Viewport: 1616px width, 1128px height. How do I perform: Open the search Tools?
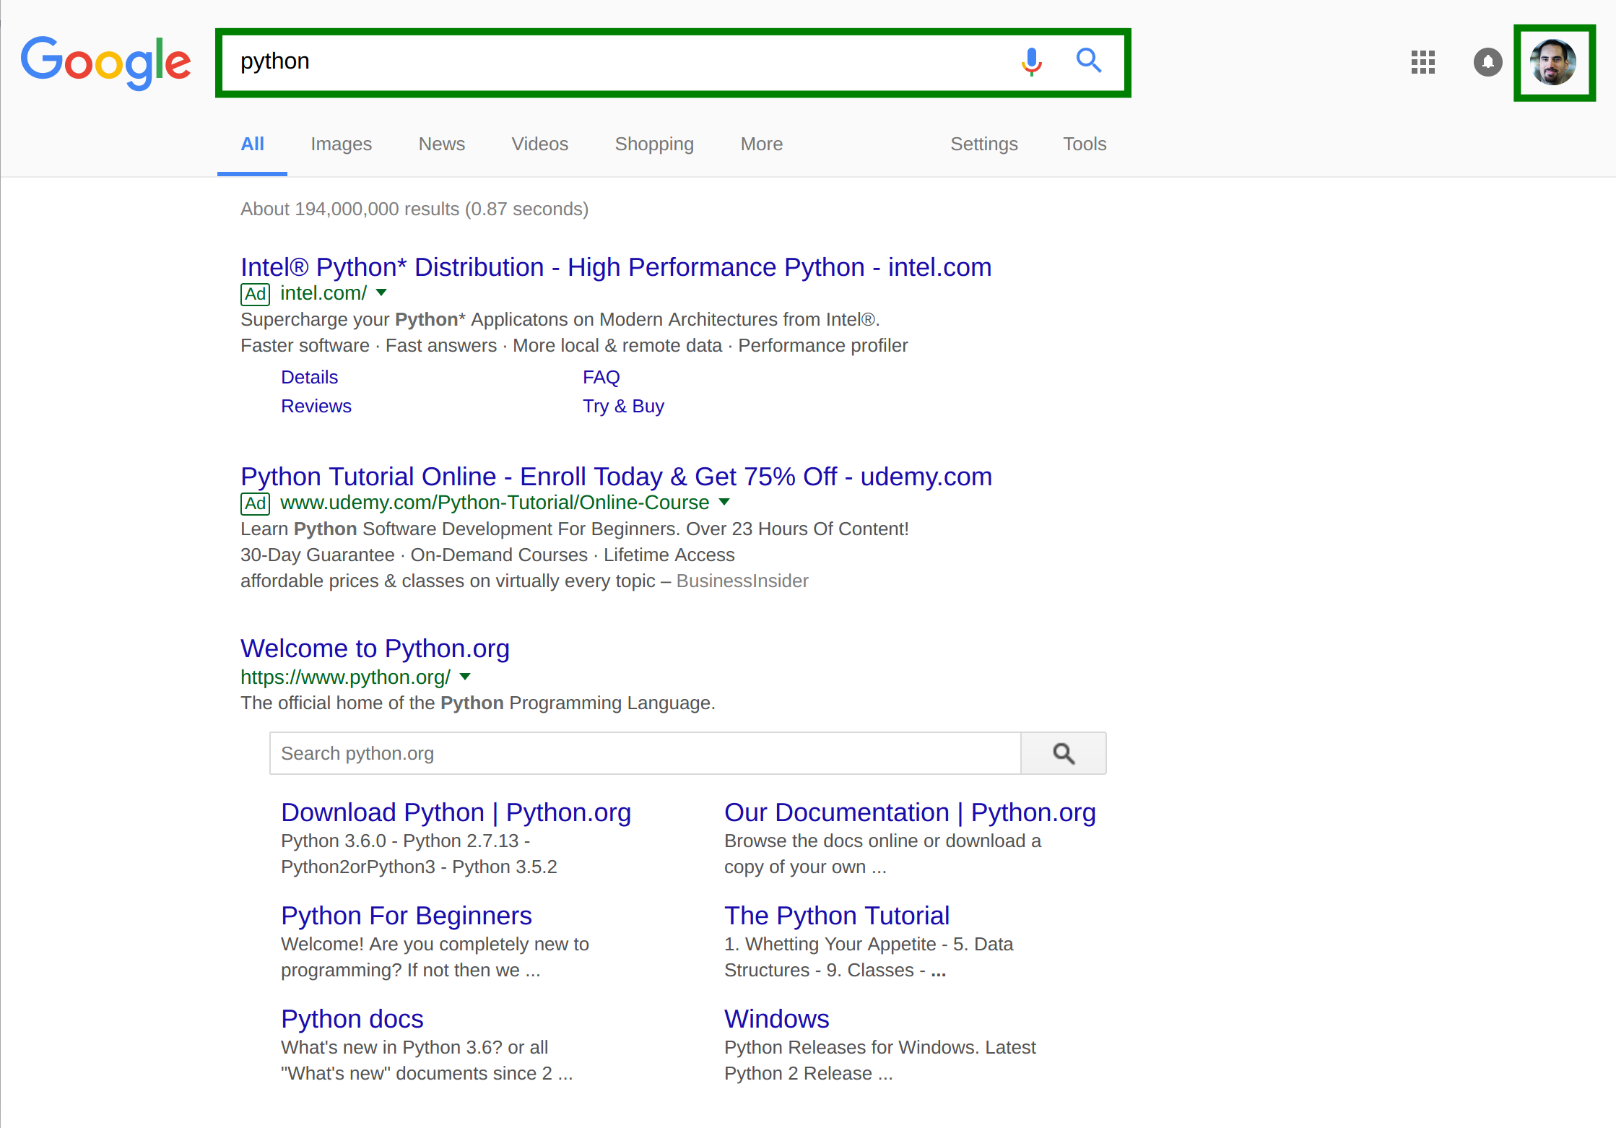point(1085,144)
